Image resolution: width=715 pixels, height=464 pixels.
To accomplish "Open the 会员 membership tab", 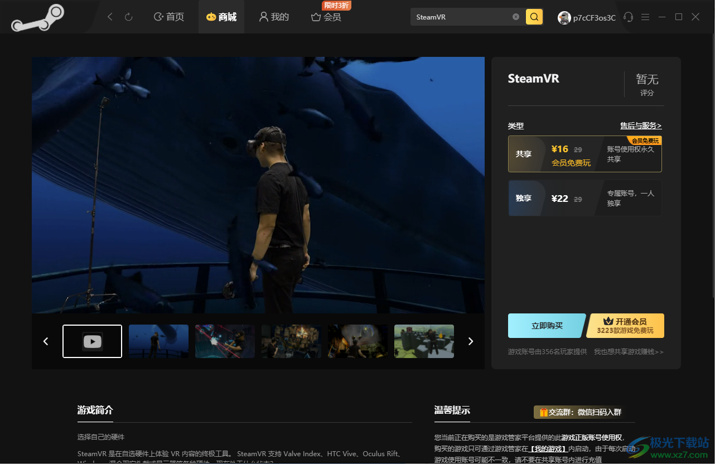I will point(326,17).
